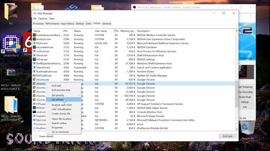This screenshot has height=151, width=270.
Task: Switch to the Services tab
Action: coord(107,23)
